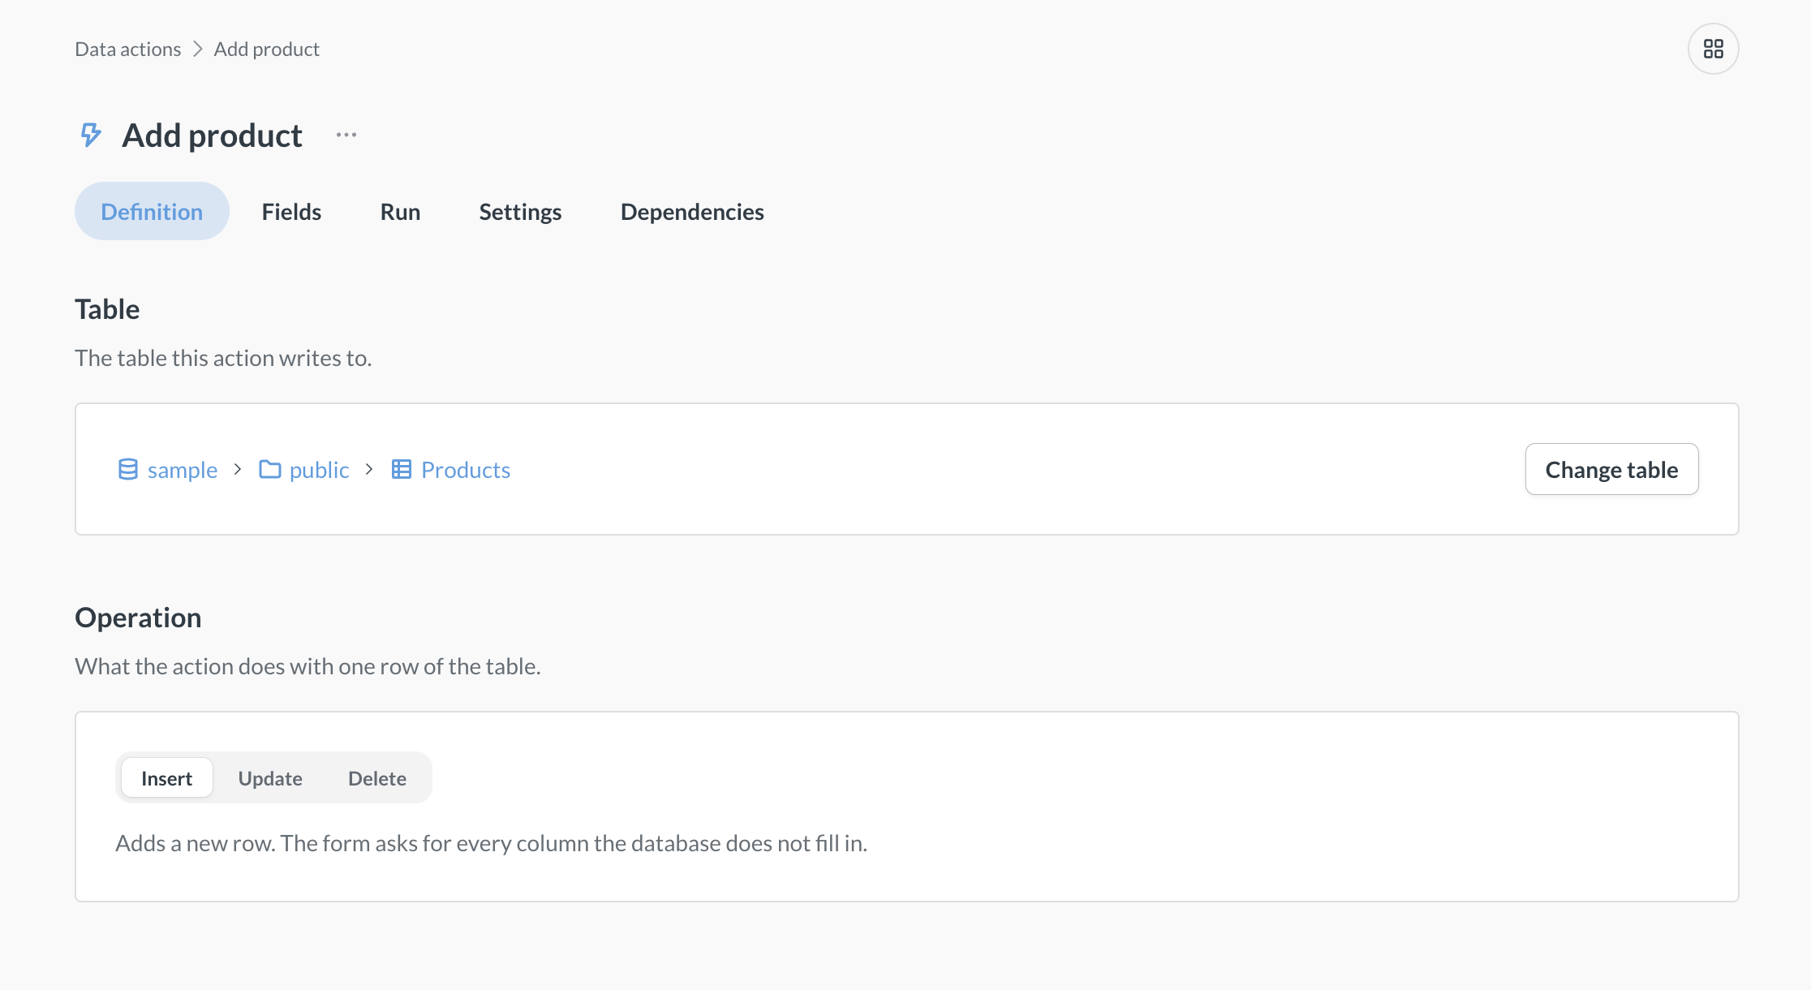Go to the Dependencies tab
1811x990 pixels.
click(x=692, y=211)
